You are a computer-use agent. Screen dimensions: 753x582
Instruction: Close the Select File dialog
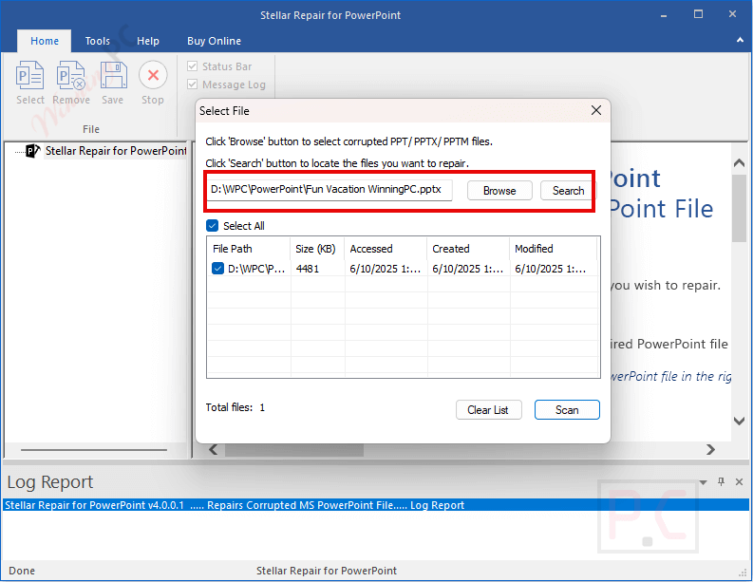coord(596,110)
